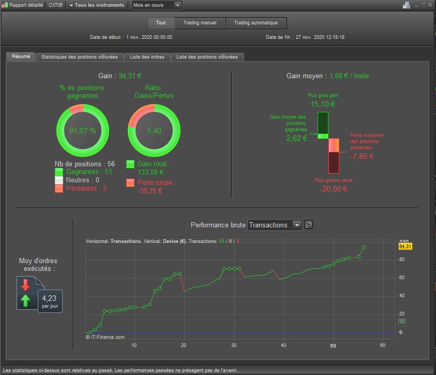The image size is (436, 375).
Task: Open the Mois en cours period dropdown
Action: [157, 5]
